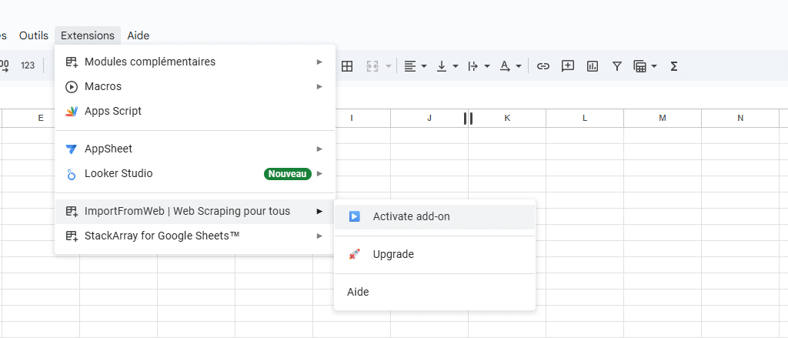Click the Insert chart icon
Image resolution: width=788 pixels, height=338 pixels.
tap(593, 66)
